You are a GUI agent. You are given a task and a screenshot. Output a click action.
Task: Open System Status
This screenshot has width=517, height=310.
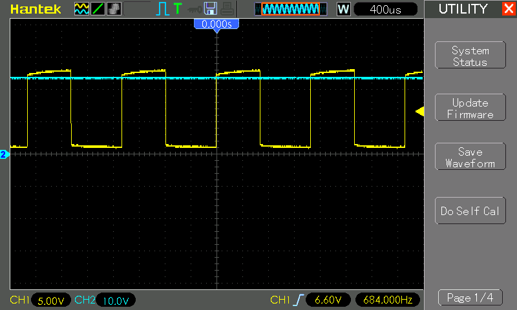click(x=470, y=55)
